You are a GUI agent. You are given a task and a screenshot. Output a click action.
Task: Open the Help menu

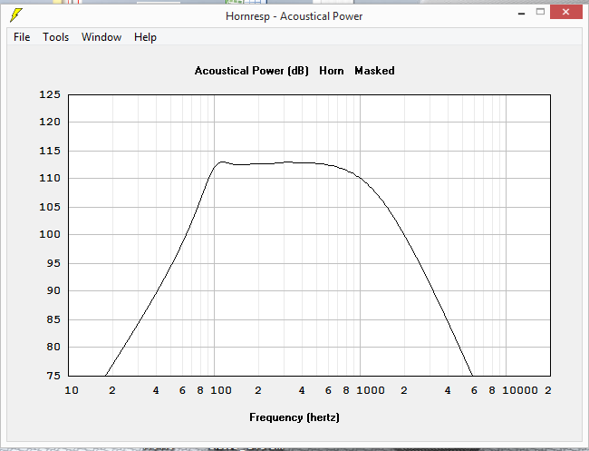(145, 37)
